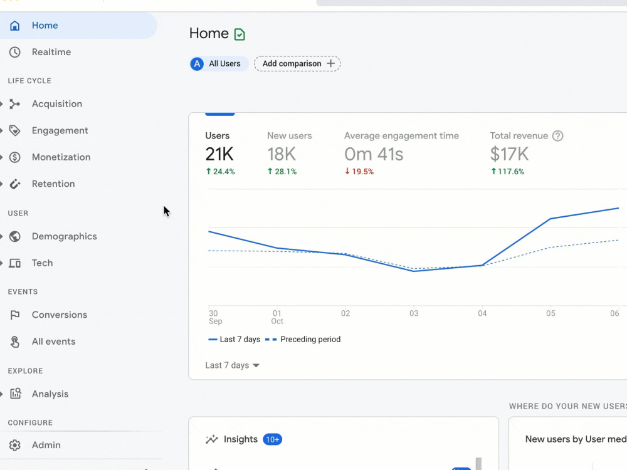This screenshot has width=627, height=470.
Task: Click the Demographics globe icon
Action: click(15, 237)
